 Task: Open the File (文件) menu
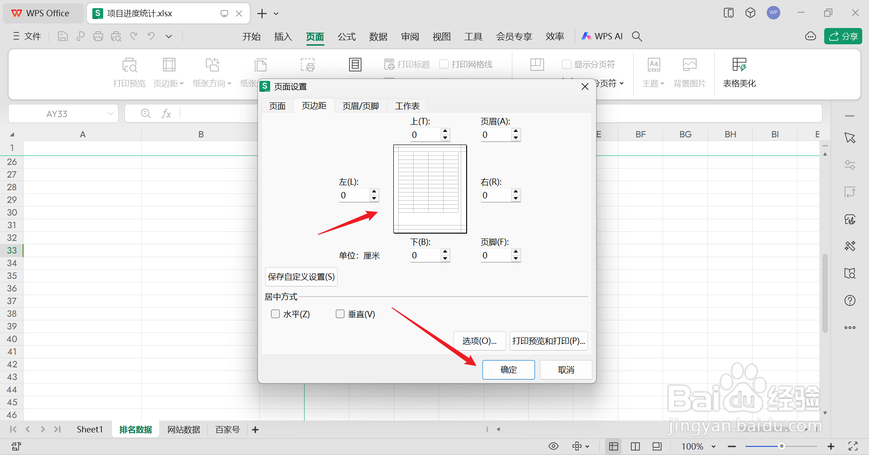[27, 36]
